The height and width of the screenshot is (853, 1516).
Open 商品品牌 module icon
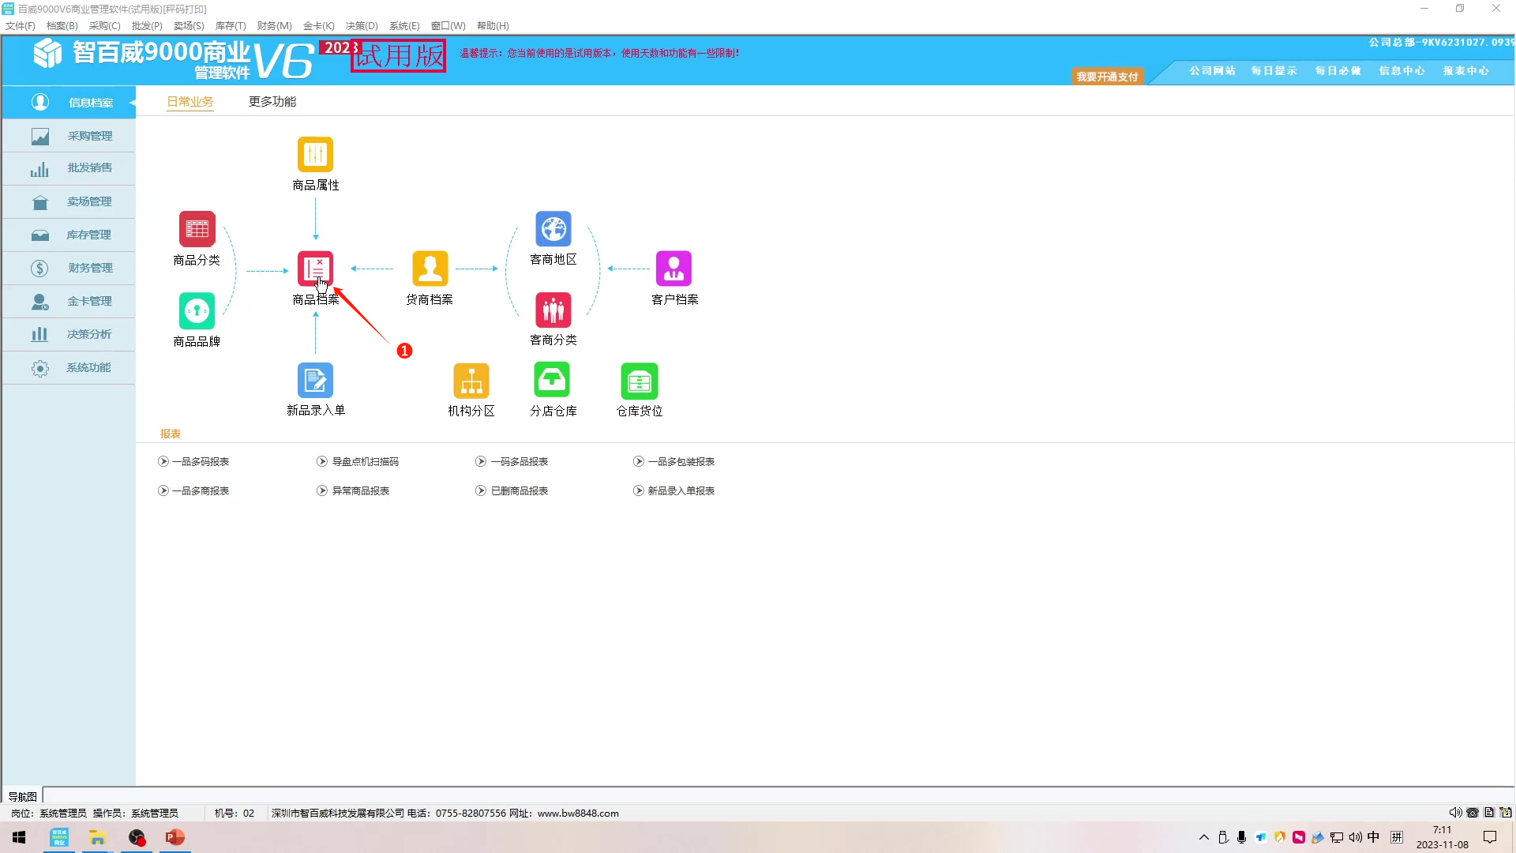(x=197, y=310)
